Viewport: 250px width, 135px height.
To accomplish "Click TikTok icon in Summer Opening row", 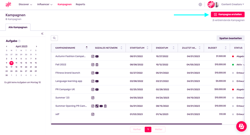I will pos(97,106).
